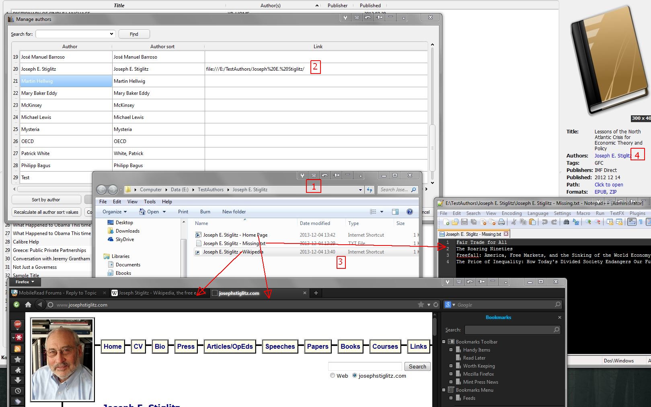Open the Explorer view options dropdown arrow
Viewport: 651px width, 407px height.
tap(382, 212)
